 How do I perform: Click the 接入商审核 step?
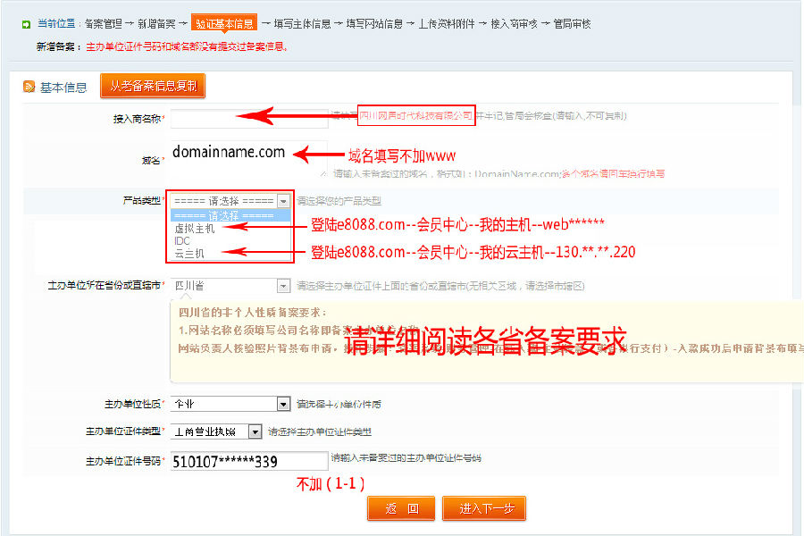514,24
